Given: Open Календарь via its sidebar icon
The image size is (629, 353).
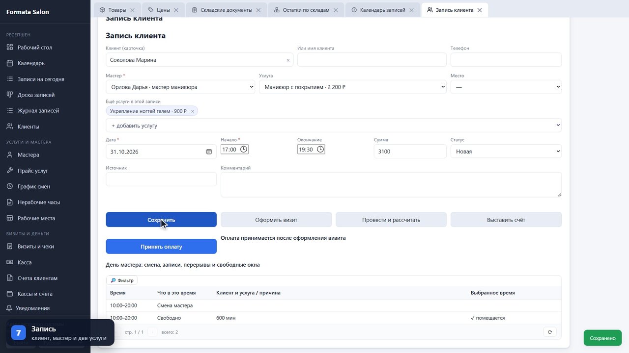Looking at the screenshot, I should click(x=9, y=63).
